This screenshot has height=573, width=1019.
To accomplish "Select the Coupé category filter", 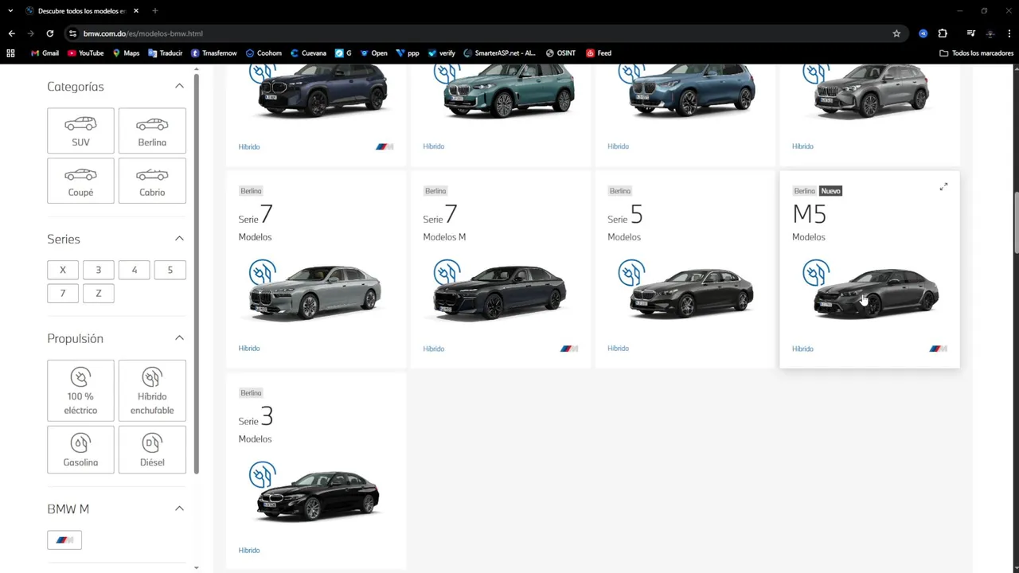I will [80, 181].
